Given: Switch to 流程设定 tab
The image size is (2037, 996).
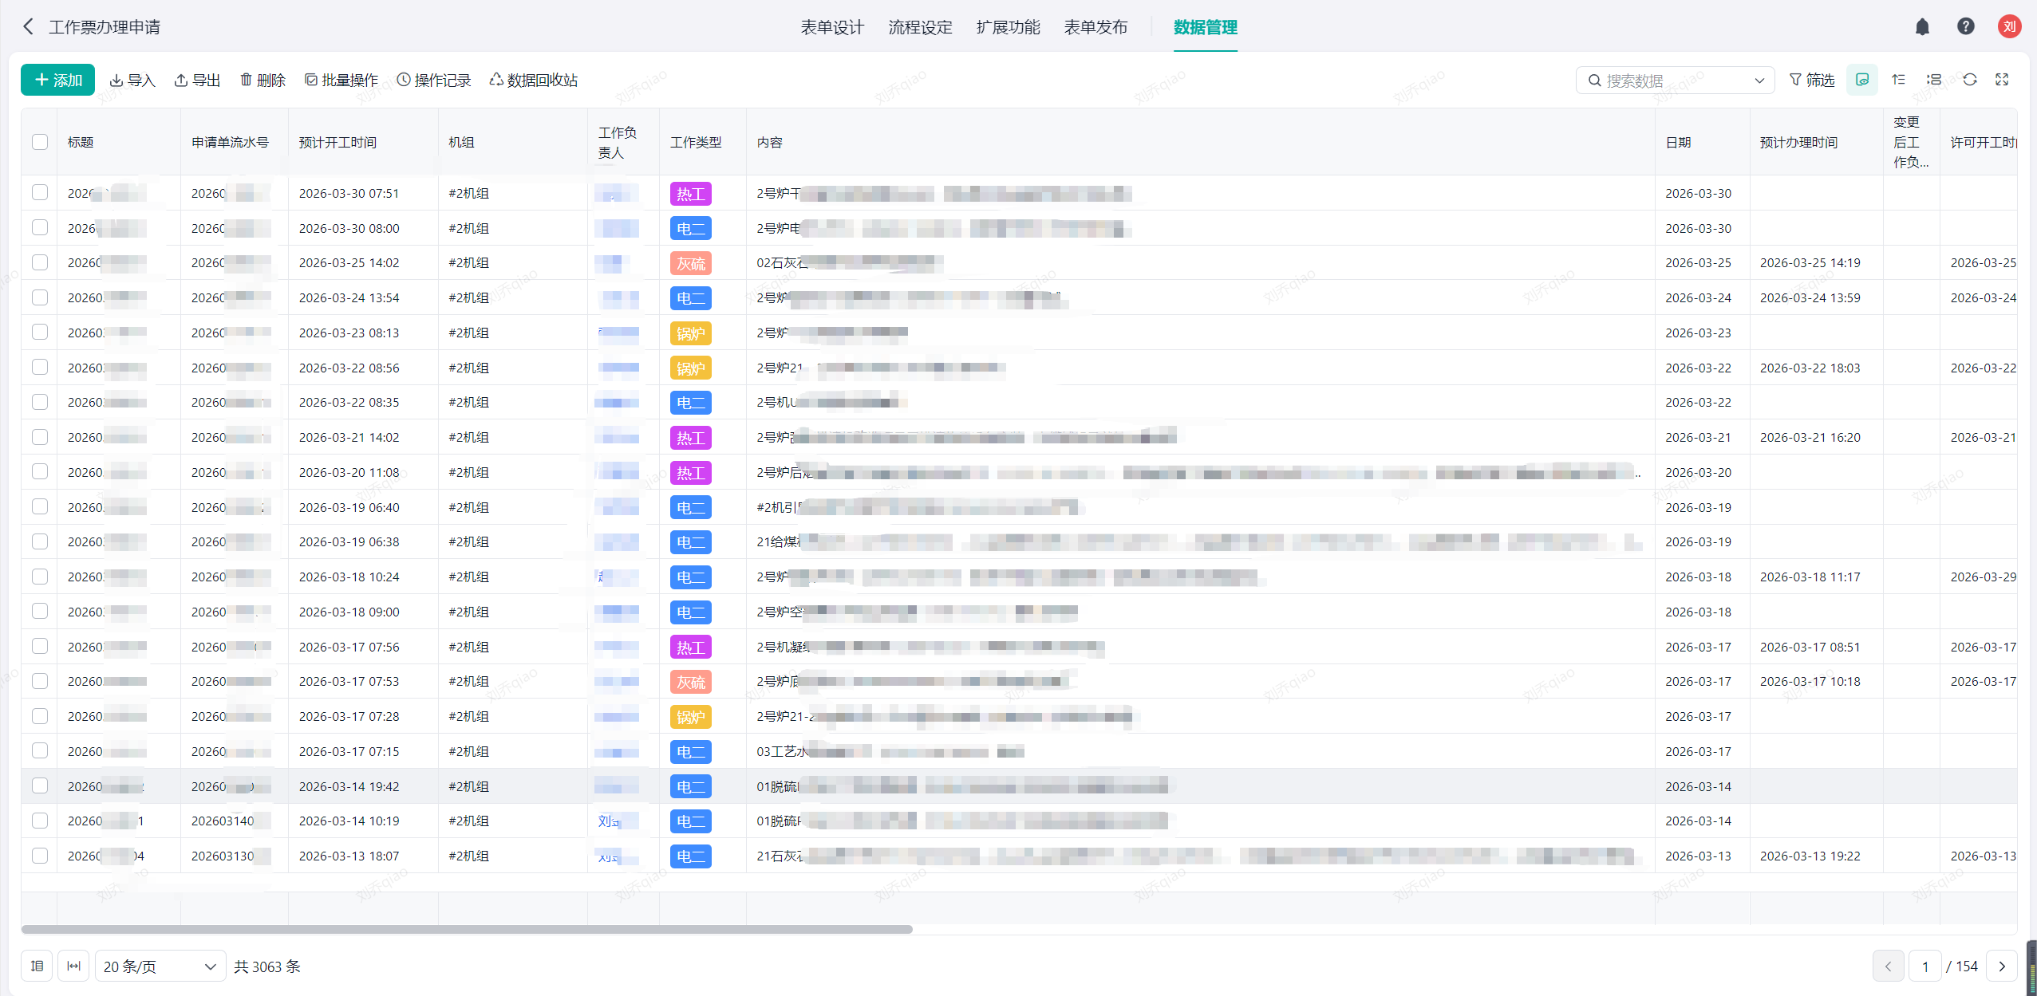Looking at the screenshot, I should tap(920, 27).
